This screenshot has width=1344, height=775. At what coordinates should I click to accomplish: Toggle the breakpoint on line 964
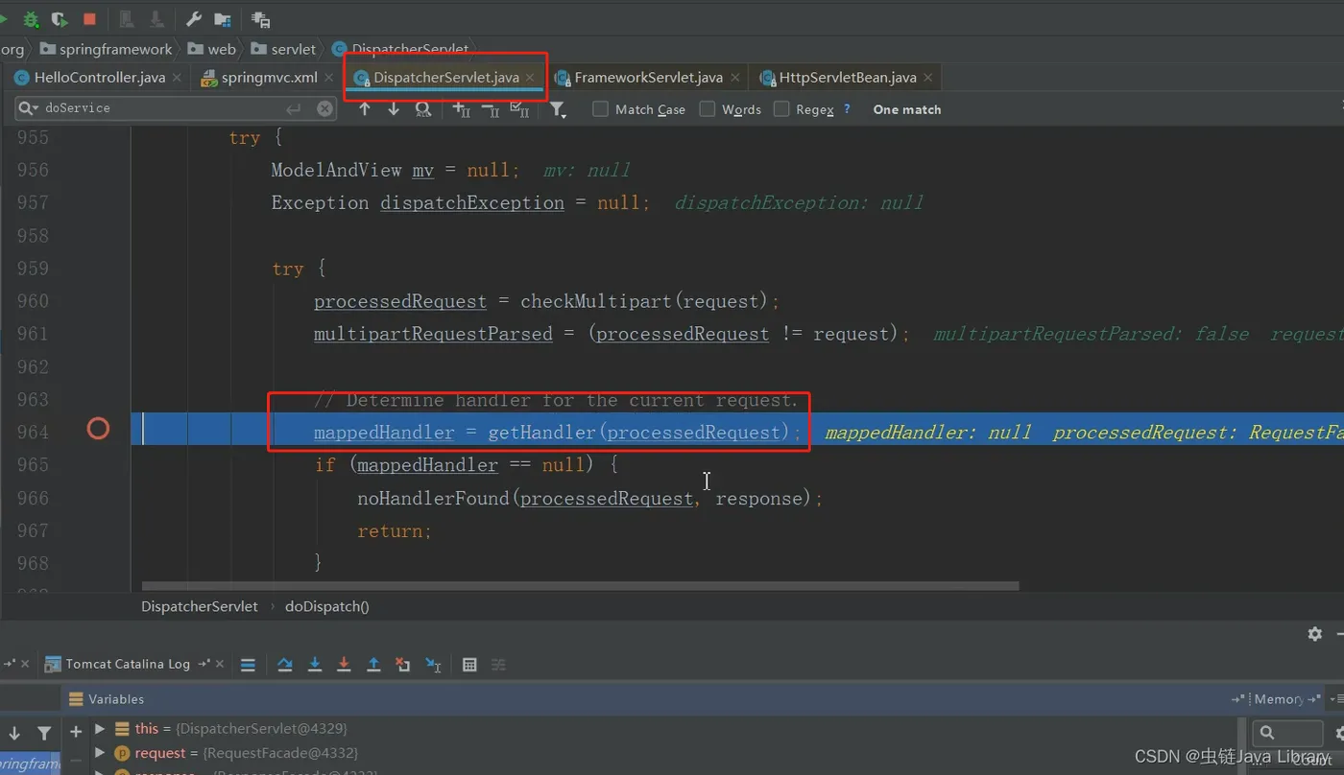pyautogui.click(x=98, y=429)
